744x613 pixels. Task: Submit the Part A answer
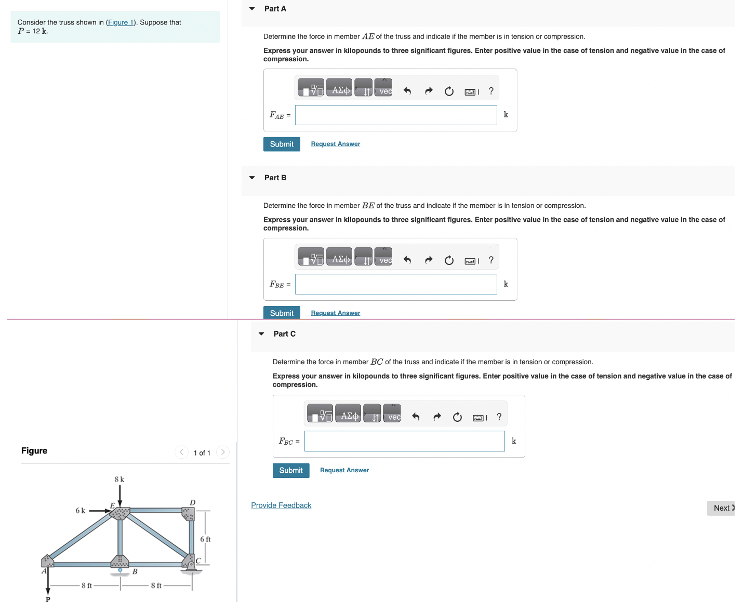[x=282, y=144]
